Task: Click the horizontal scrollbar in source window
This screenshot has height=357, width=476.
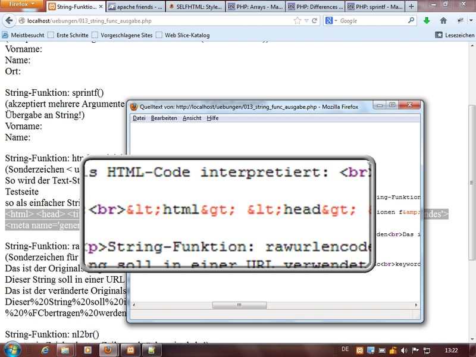Action: pyautogui.click(x=239, y=305)
